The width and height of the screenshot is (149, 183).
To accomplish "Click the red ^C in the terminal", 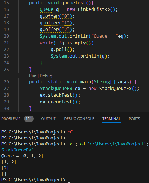I will [x=70, y=132].
